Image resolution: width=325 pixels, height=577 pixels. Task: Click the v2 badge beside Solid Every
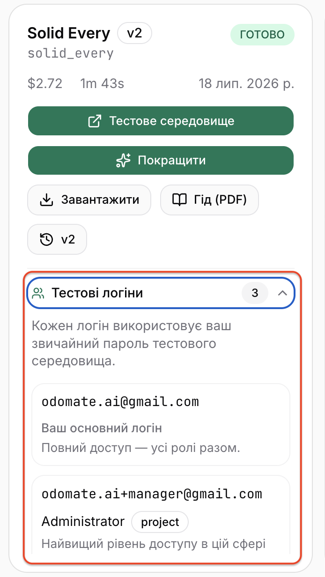(x=134, y=33)
